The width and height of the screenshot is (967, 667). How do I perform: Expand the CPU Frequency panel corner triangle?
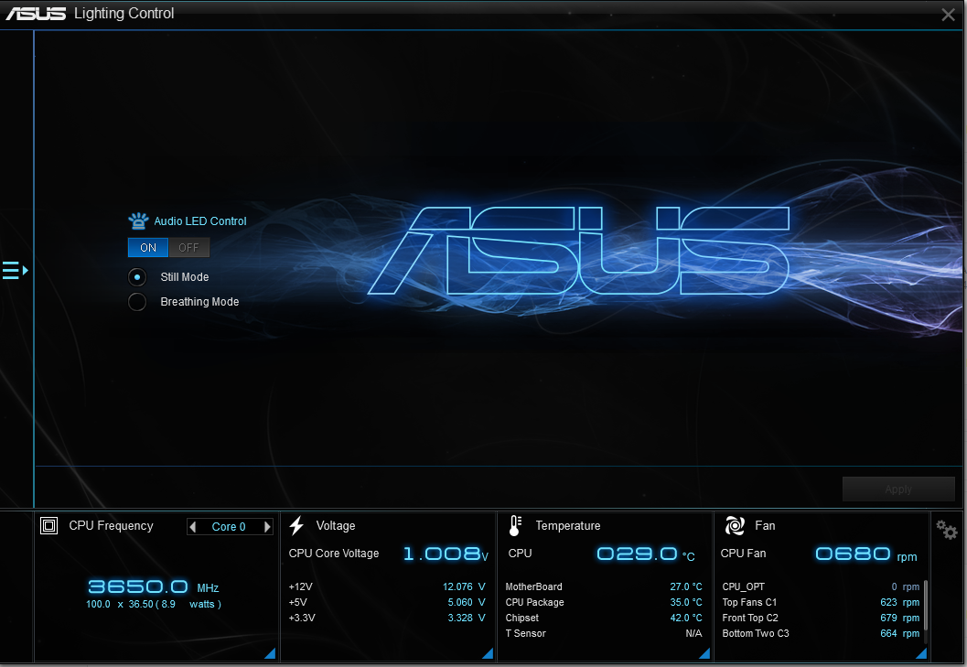click(270, 653)
